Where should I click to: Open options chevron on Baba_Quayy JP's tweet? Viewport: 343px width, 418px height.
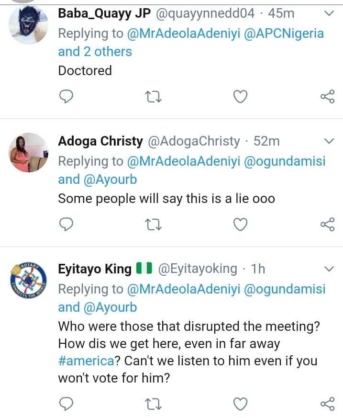tap(329, 13)
